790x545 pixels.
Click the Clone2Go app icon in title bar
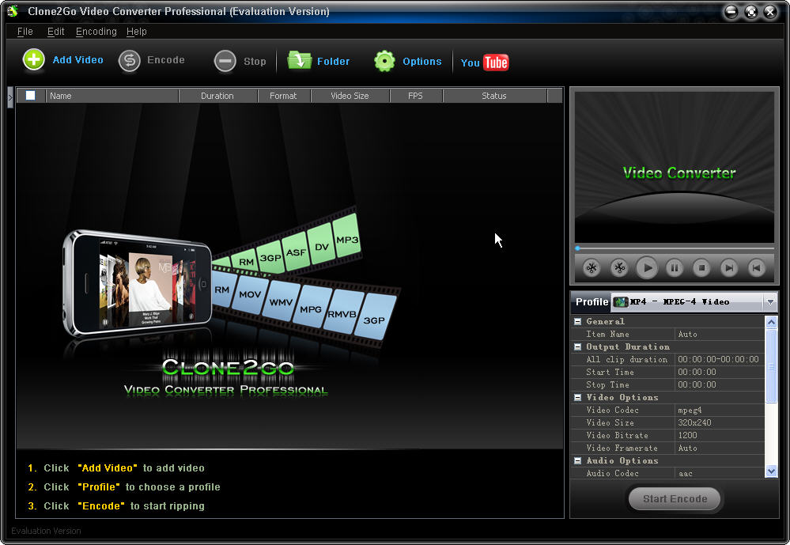pos(13,11)
